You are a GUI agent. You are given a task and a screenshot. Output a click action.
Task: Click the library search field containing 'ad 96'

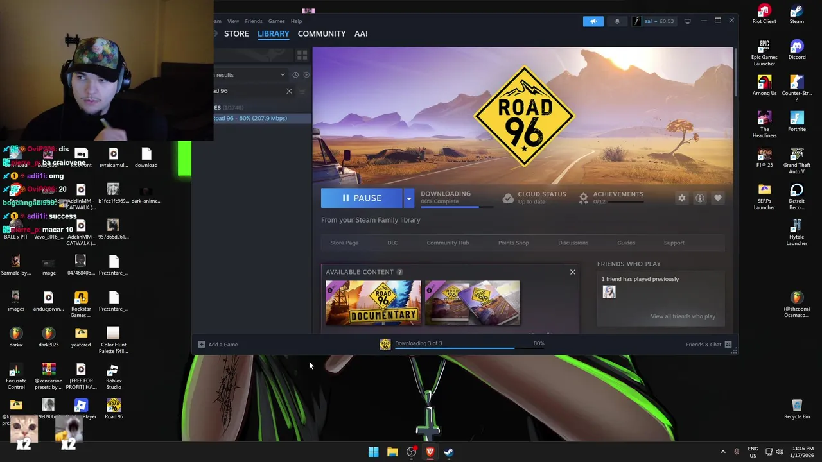click(249, 91)
